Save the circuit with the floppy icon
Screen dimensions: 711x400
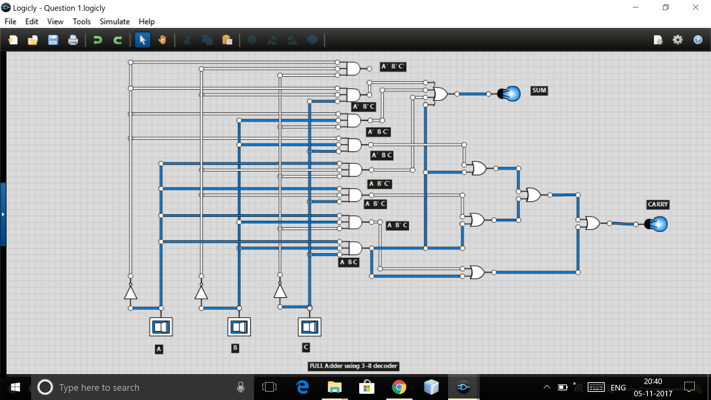pos(53,40)
